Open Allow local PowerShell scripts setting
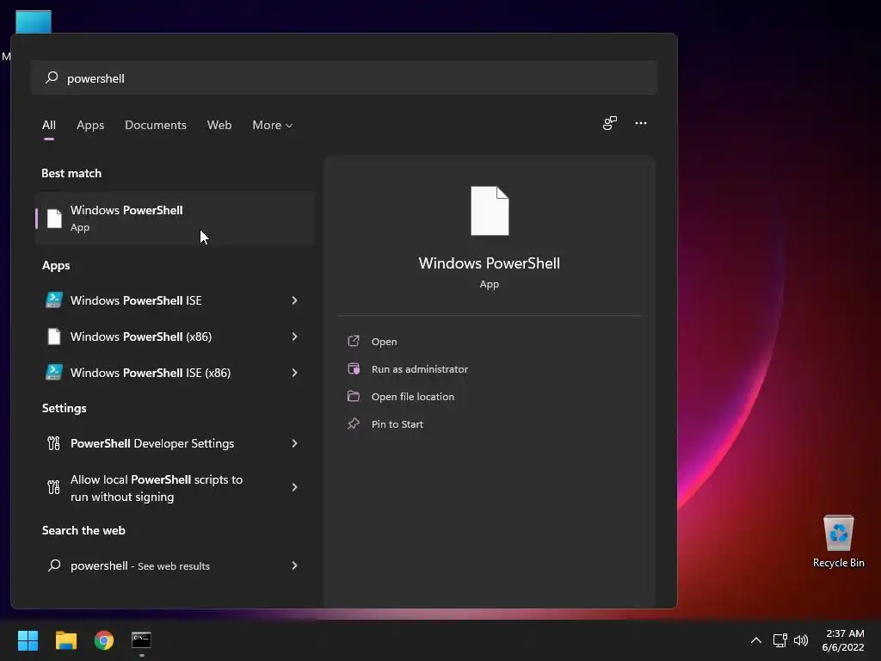The image size is (881, 661). (176, 488)
